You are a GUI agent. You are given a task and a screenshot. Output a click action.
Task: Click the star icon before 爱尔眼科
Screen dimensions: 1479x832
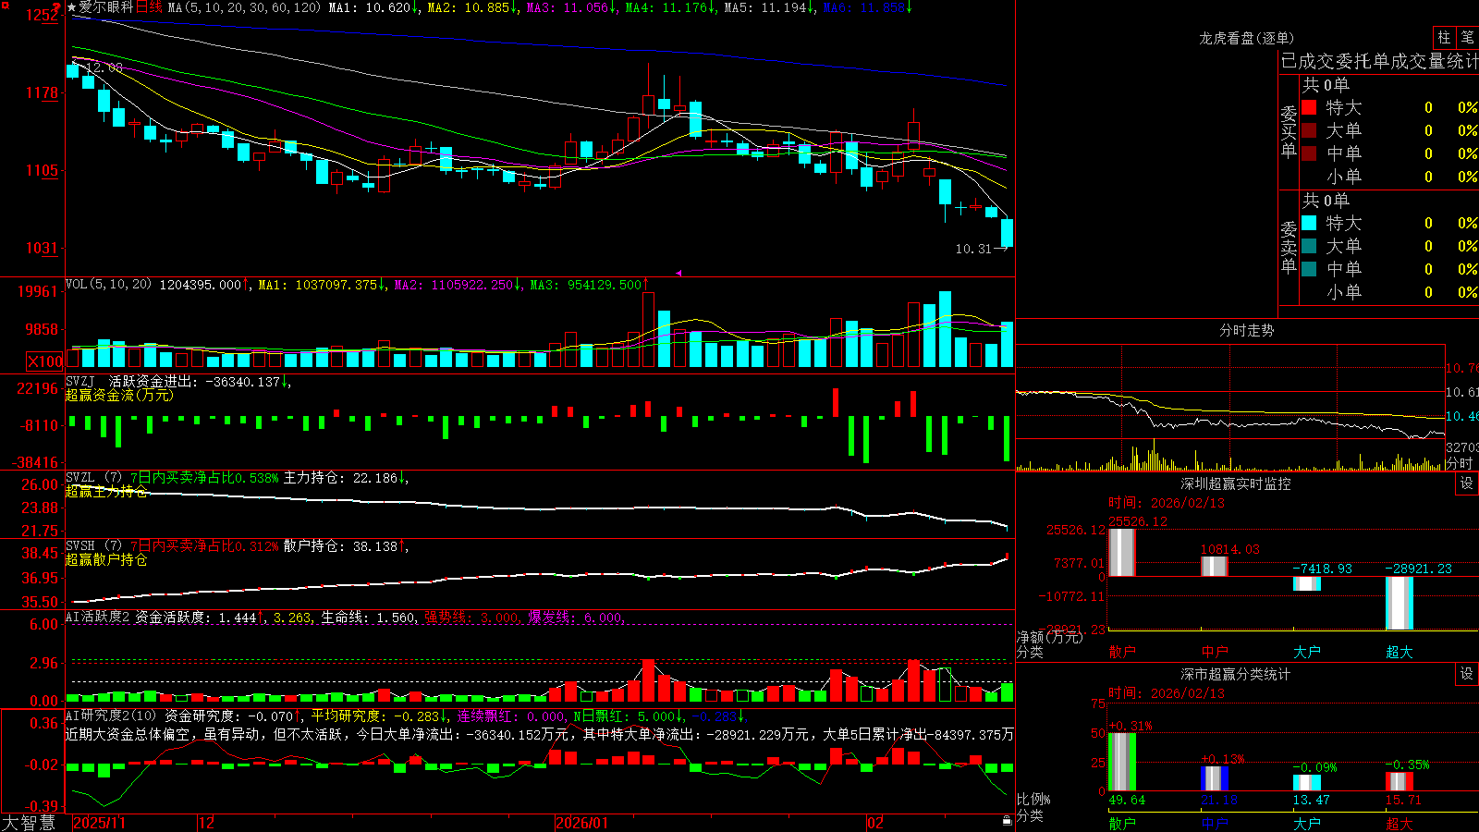pyautogui.click(x=72, y=7)
